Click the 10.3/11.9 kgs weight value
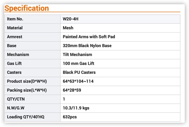This screenshot has width=189, height=127. tap(76, 108)
